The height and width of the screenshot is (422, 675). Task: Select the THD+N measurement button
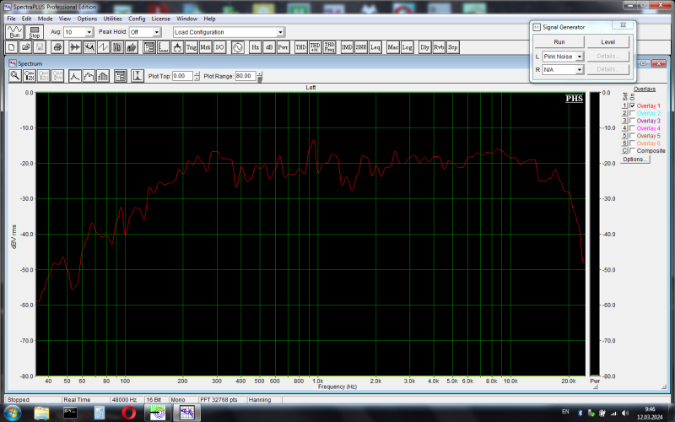pos(315,47)
